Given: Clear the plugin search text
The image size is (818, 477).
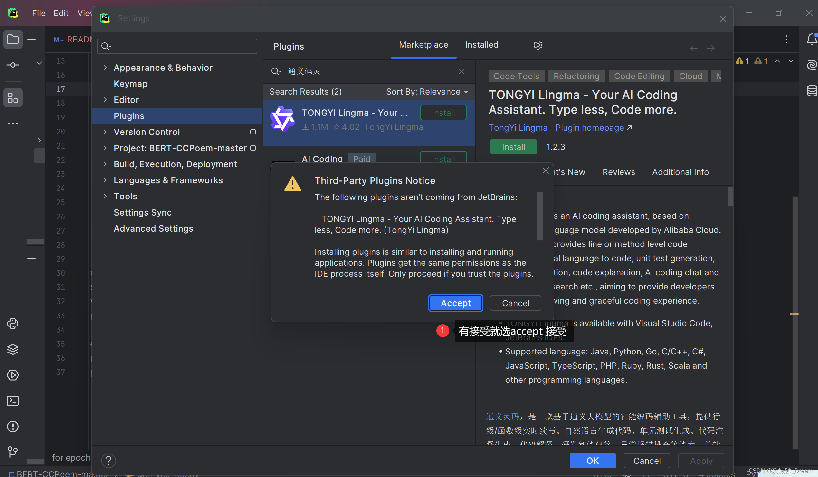Looking at the screenshot, I should point(461,71).
